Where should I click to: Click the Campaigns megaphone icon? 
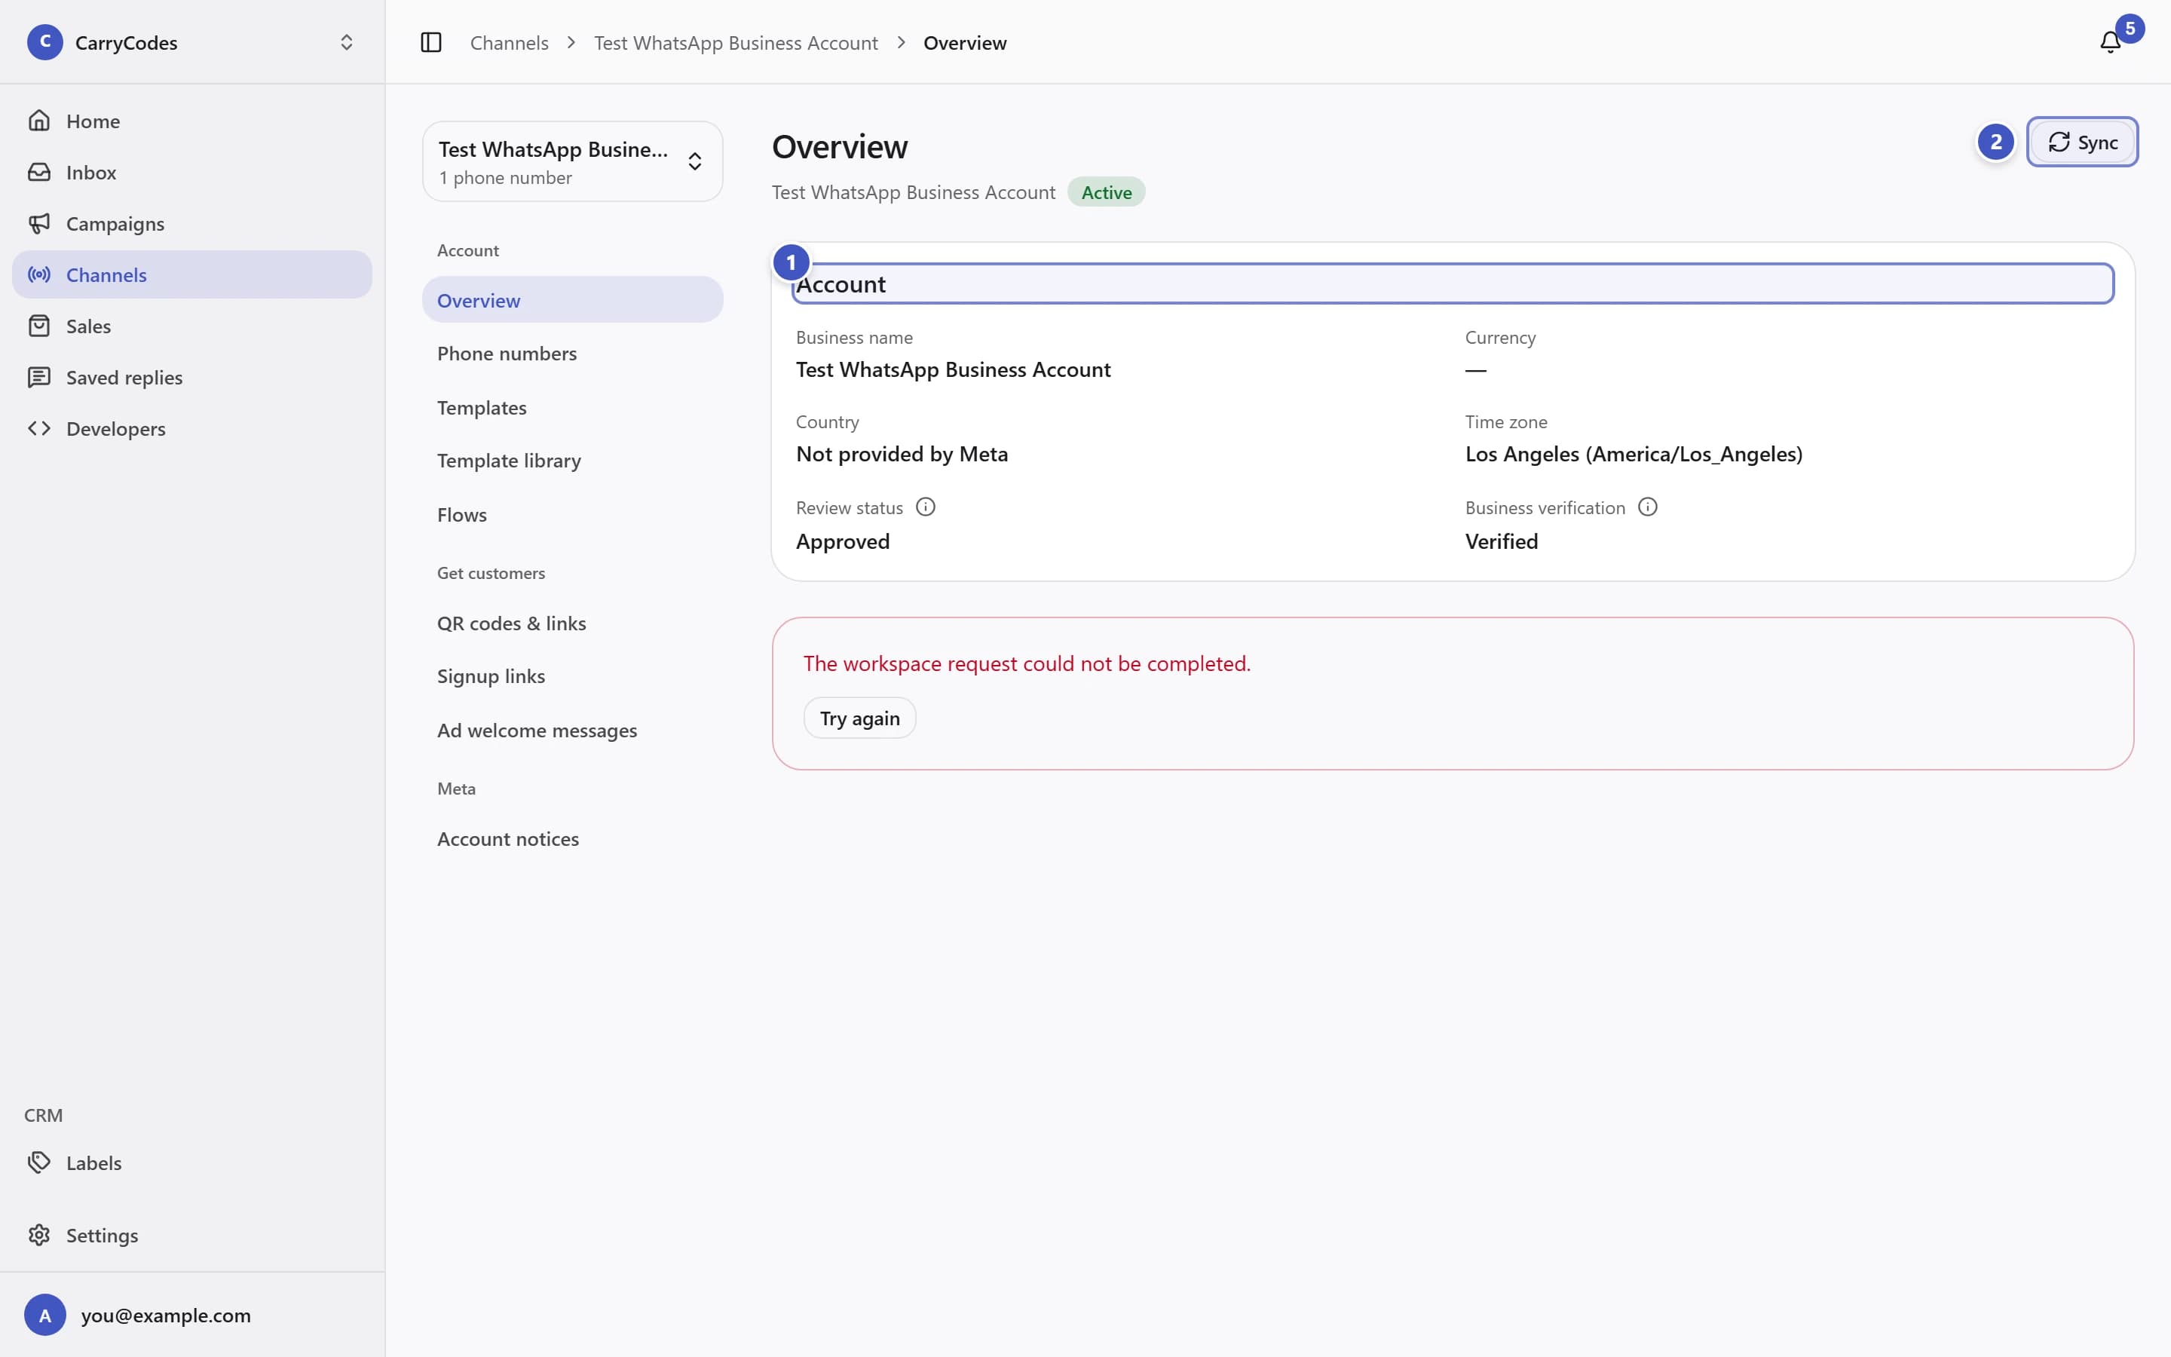click(x=38, y=222)
